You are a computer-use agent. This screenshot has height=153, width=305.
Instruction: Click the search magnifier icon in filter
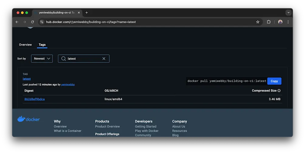pos(64,59)
